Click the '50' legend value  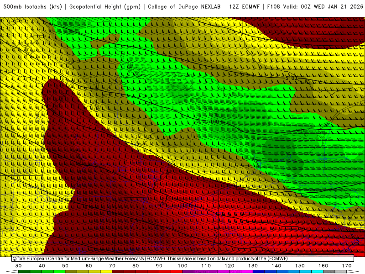[65, 266]
